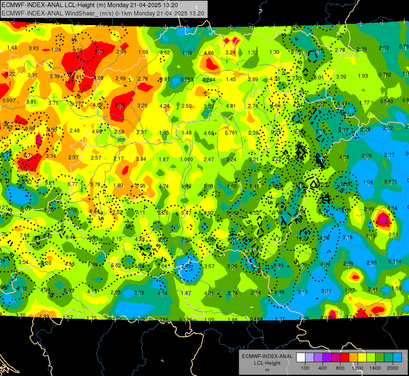409x376 pixels.
Task: Click wind shear value 9.81
Action: tap(93, 238)
